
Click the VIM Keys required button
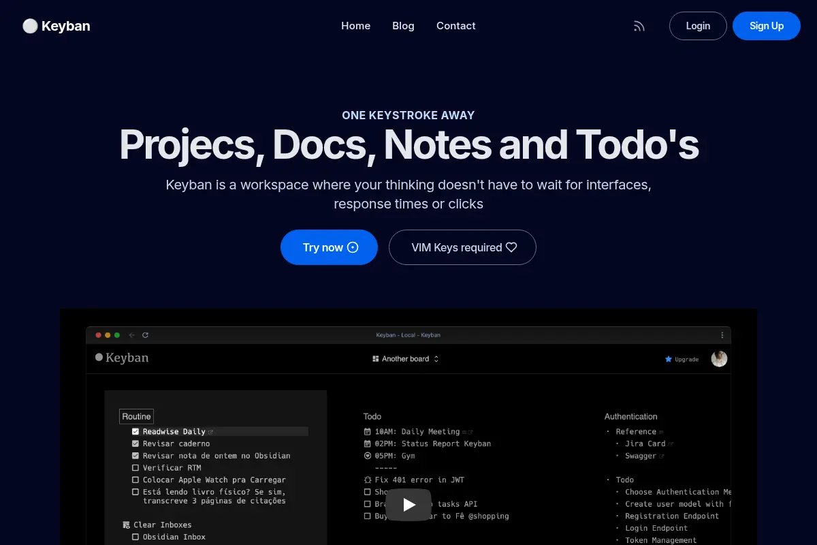click(462, 247)
